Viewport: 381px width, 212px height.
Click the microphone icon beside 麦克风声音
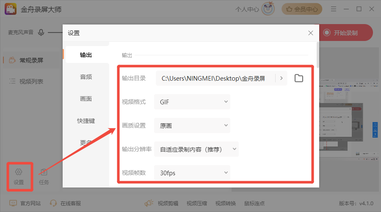pyautogui.click(x=41, y=32)
